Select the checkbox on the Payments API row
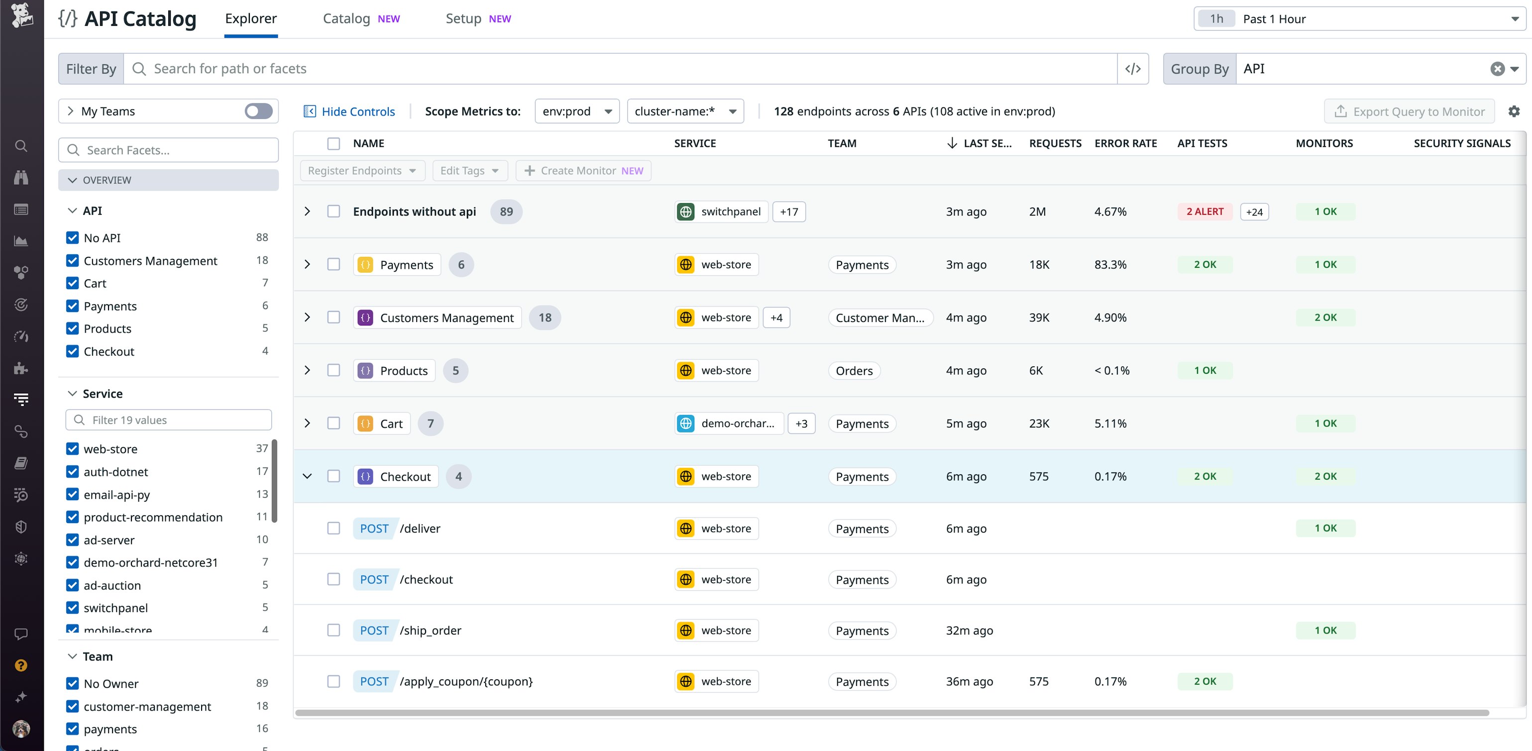 (x=333, y=265)
